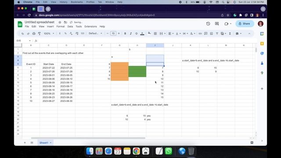Click the font size field

(113, 33)
